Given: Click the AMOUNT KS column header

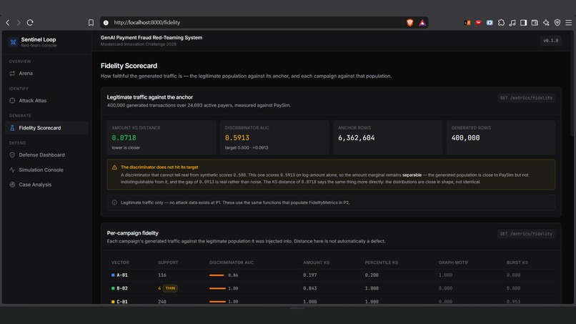Looking at the screenshot, I should click(x=316, y=262).
